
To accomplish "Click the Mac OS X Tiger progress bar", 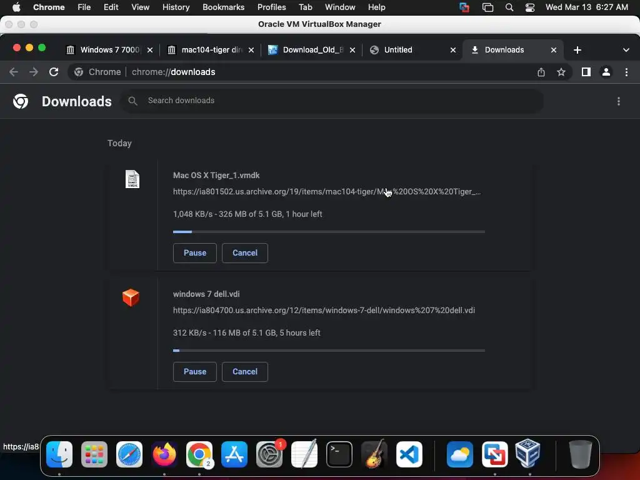I will pyautogui.click(x=329, y=232).
